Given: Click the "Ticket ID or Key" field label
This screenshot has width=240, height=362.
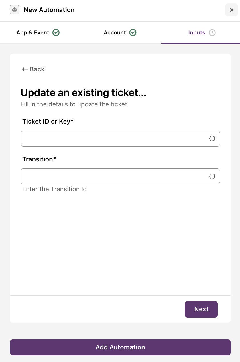Looking at the screenshot, I should pos(48,122).
